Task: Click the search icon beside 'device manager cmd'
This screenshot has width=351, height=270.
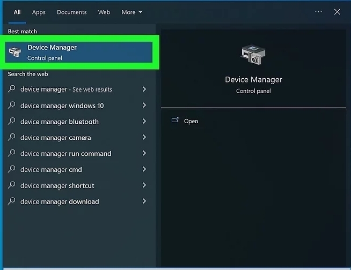Action: coord(12,169)
